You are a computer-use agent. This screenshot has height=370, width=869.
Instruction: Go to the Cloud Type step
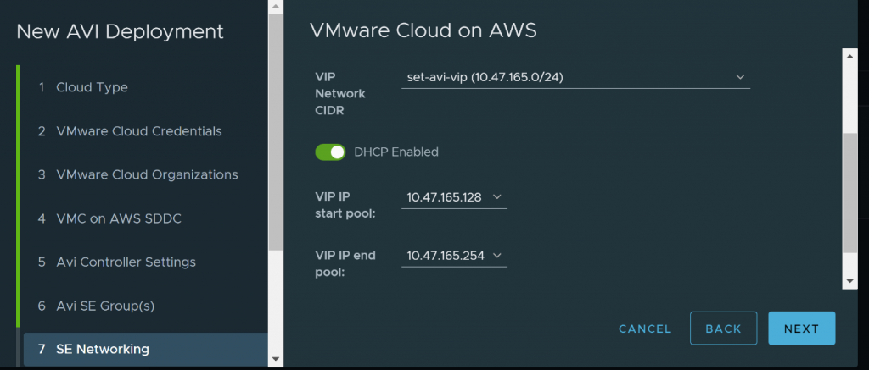pos(92,87)
